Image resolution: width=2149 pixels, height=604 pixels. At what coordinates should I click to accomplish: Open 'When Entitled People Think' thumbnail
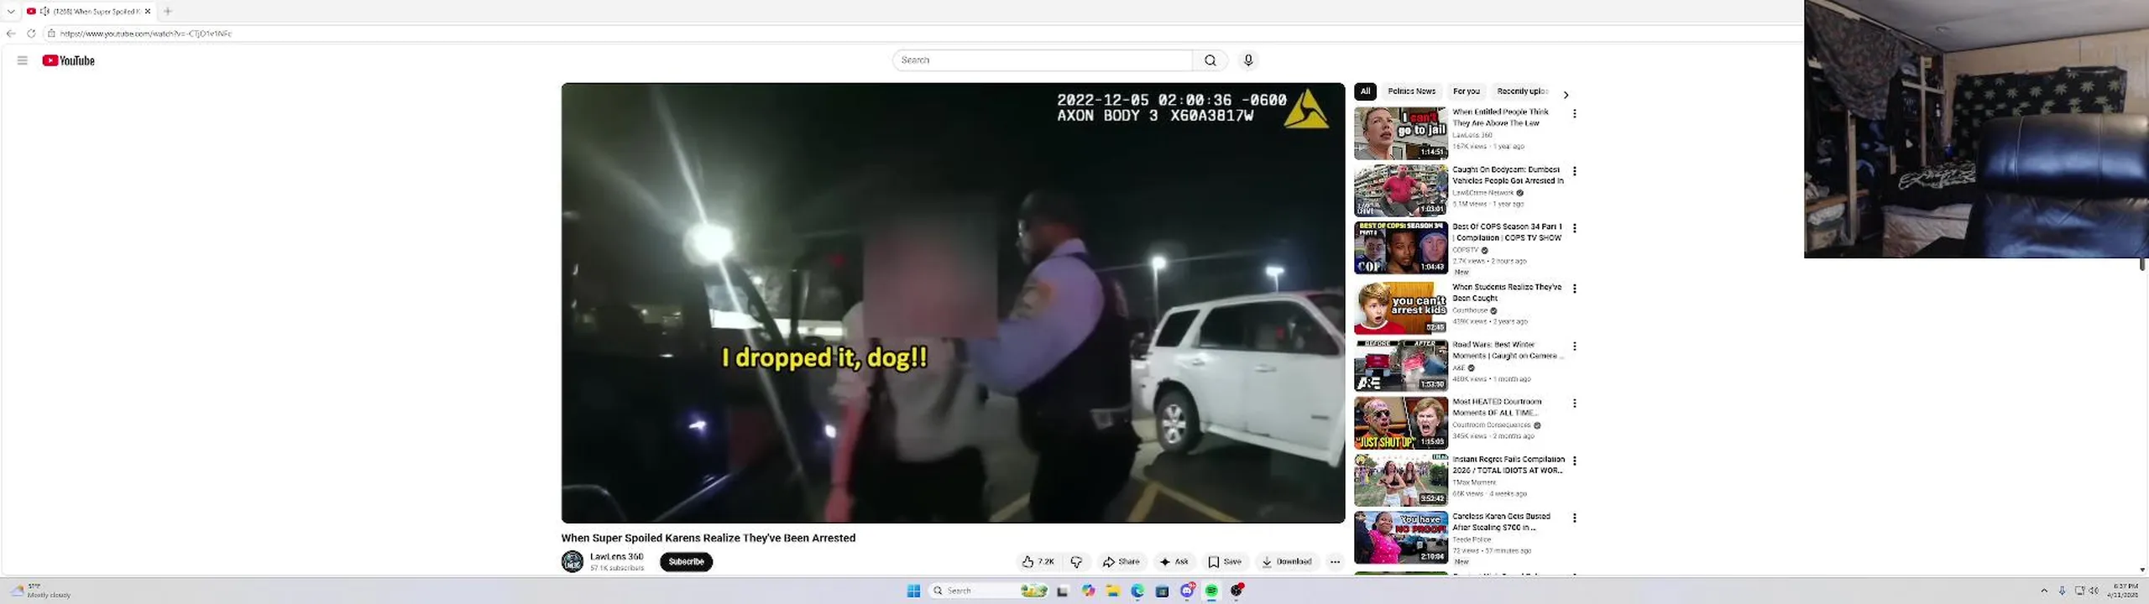click(1400, 133)
